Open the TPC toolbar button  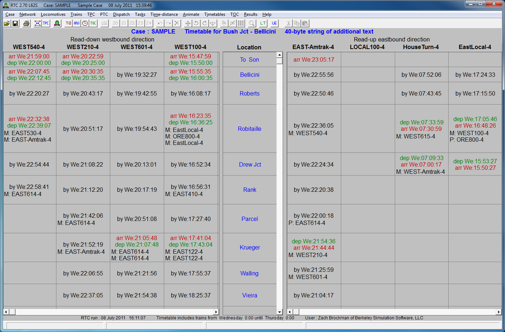(x=46, y=23)
